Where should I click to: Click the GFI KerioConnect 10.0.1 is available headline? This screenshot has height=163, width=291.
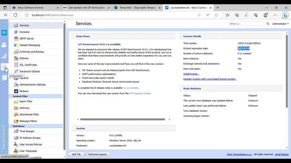[x=99, y=44]
